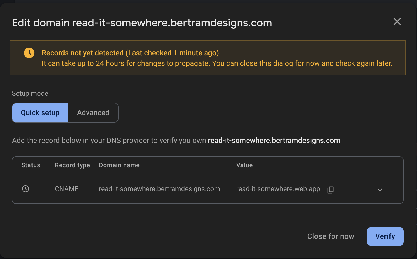Copy the read-it-somewhere.web.app value
The width and height of the screenshot is (417, 259).
330,190
